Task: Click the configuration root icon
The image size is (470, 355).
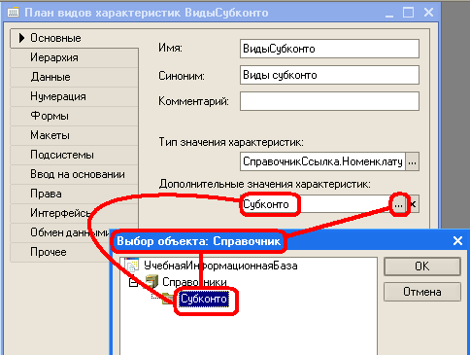Action: click(x=132, y=265)
